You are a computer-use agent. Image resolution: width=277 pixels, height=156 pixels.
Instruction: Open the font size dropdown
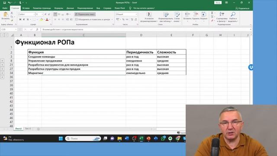pyautogui.click(x=42, y=14)
